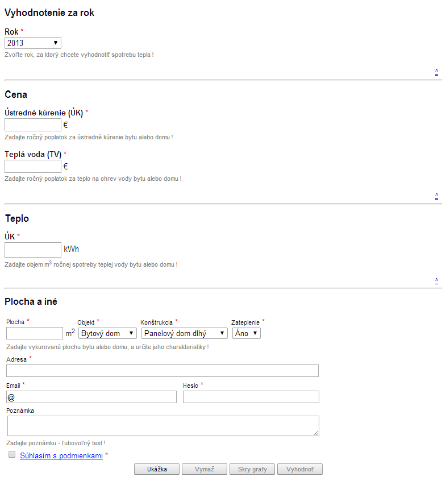Tick the Súhlasím s podmienkami checkbox
Screen dimensions: 446x489
(12, 454)
